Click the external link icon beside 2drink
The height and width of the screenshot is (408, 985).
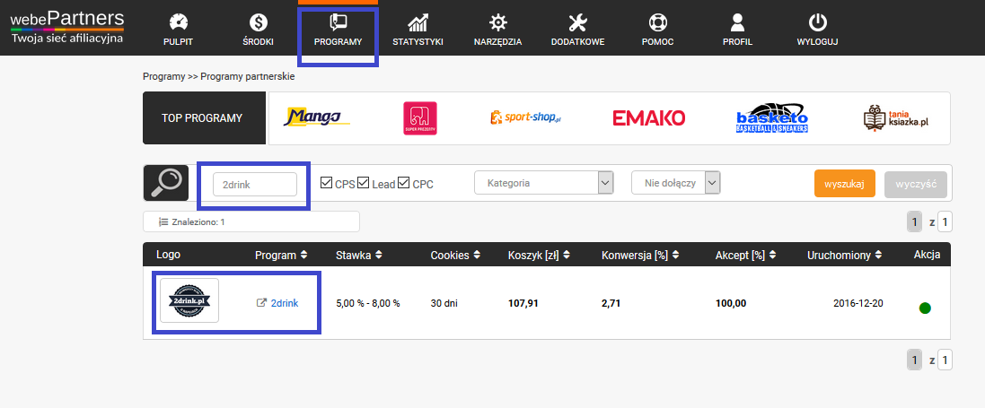point(262,302)
